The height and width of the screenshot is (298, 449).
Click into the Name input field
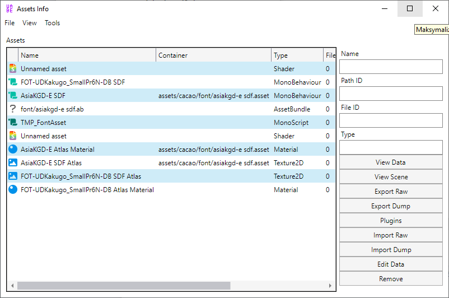tap(391, 67)
